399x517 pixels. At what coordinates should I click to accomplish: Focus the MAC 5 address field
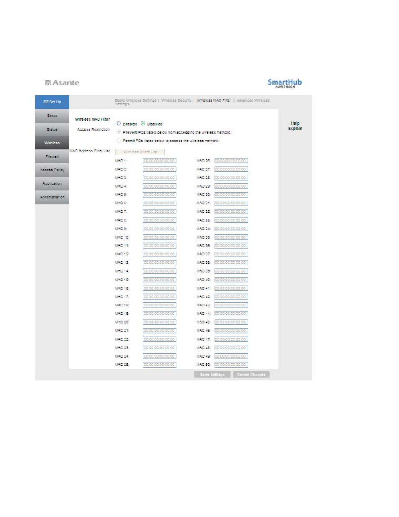[x=160, y=195]
